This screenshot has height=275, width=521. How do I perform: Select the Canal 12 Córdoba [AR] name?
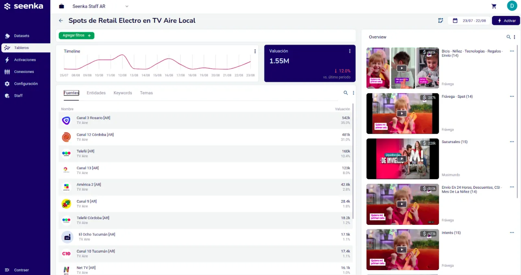[95, 134]
